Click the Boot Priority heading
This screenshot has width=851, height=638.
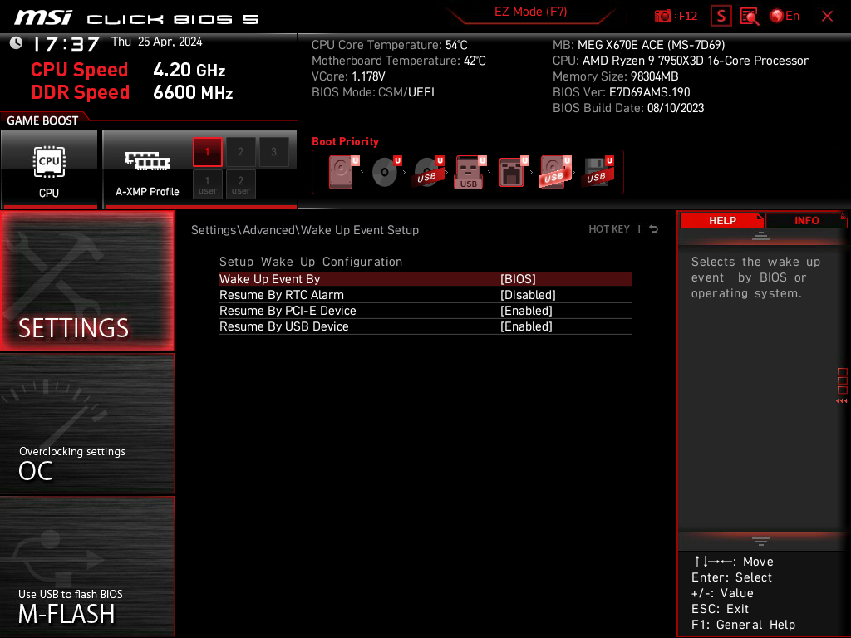click(x=345, y=141)
